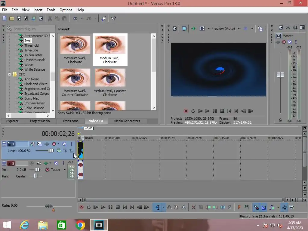Toggle Enable Snapping in timeline toolbar
Image resolution: width=308 pixels, height=231 pixels.
click(x=256, y=207)
